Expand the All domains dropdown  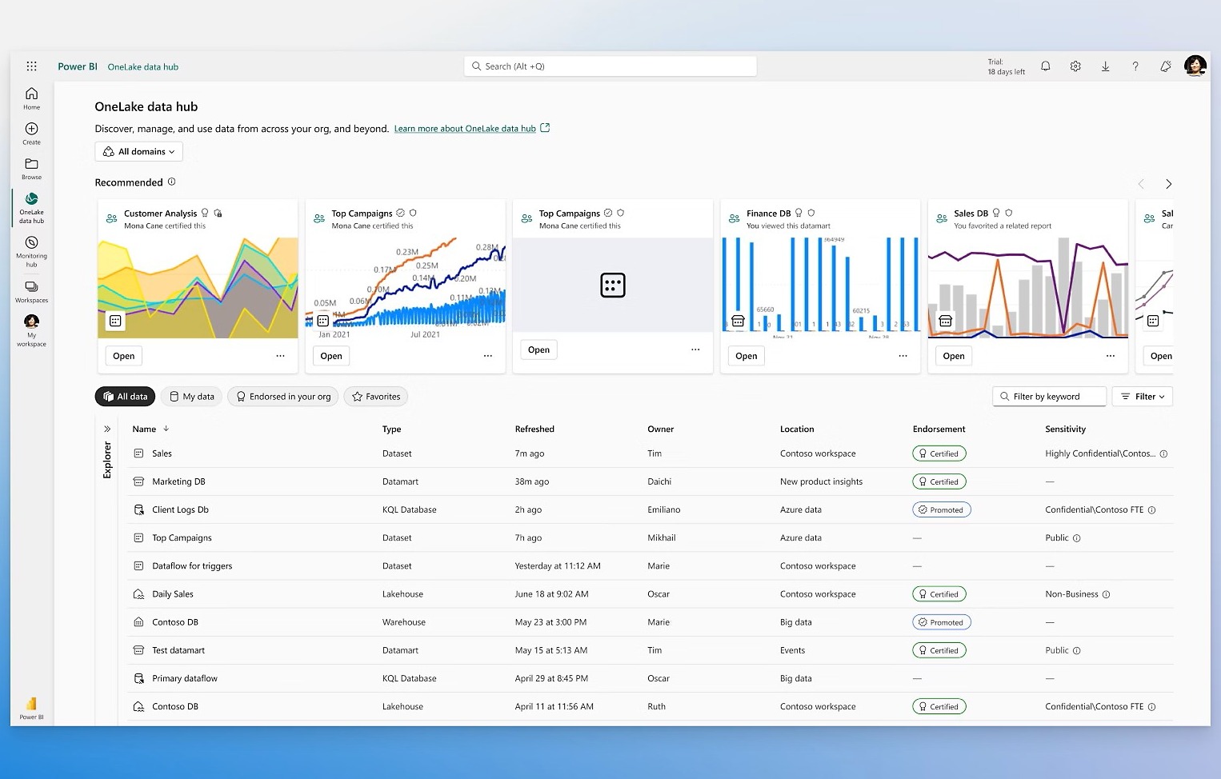pos(138,151)
